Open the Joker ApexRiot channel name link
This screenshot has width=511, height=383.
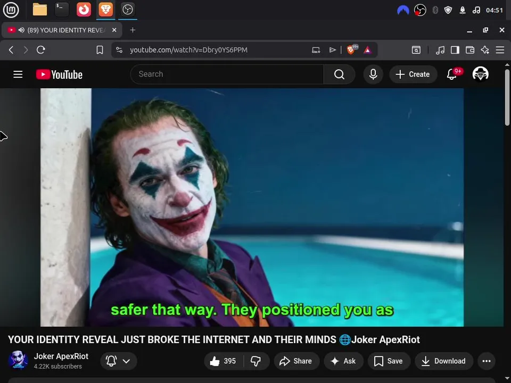click(x=61, y=356)
